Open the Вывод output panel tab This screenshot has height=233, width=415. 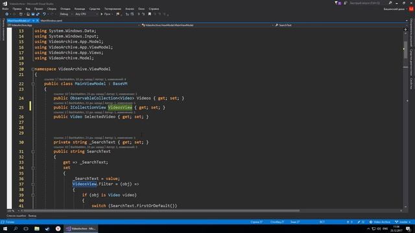[x=32, y=216]
